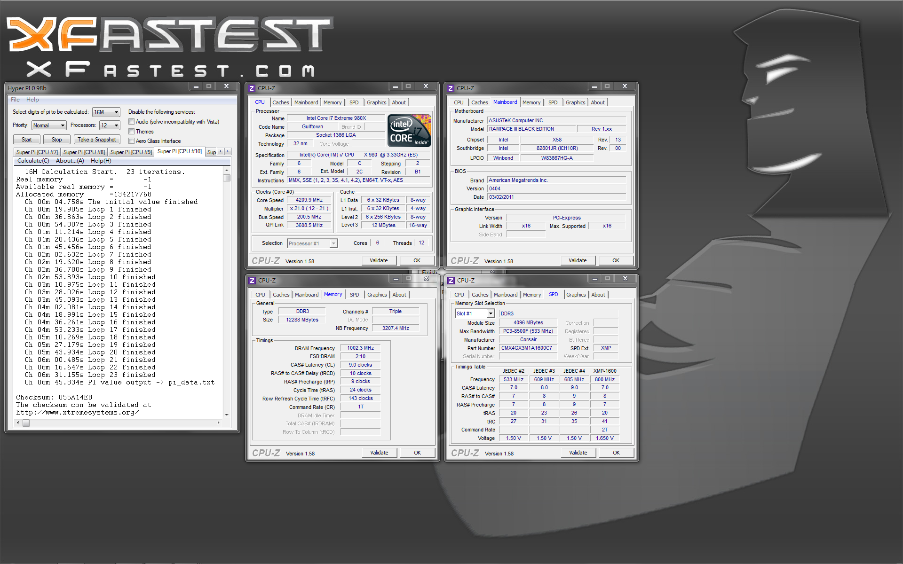Click the CPU-Z title icon of CPU tab window
This screenshot has width=903, height=564.
[x=252, y=88]
